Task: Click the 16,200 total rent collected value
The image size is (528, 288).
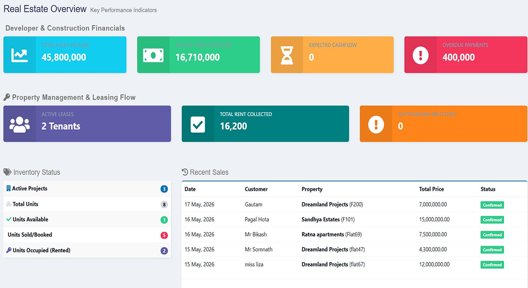Action: 233,126
